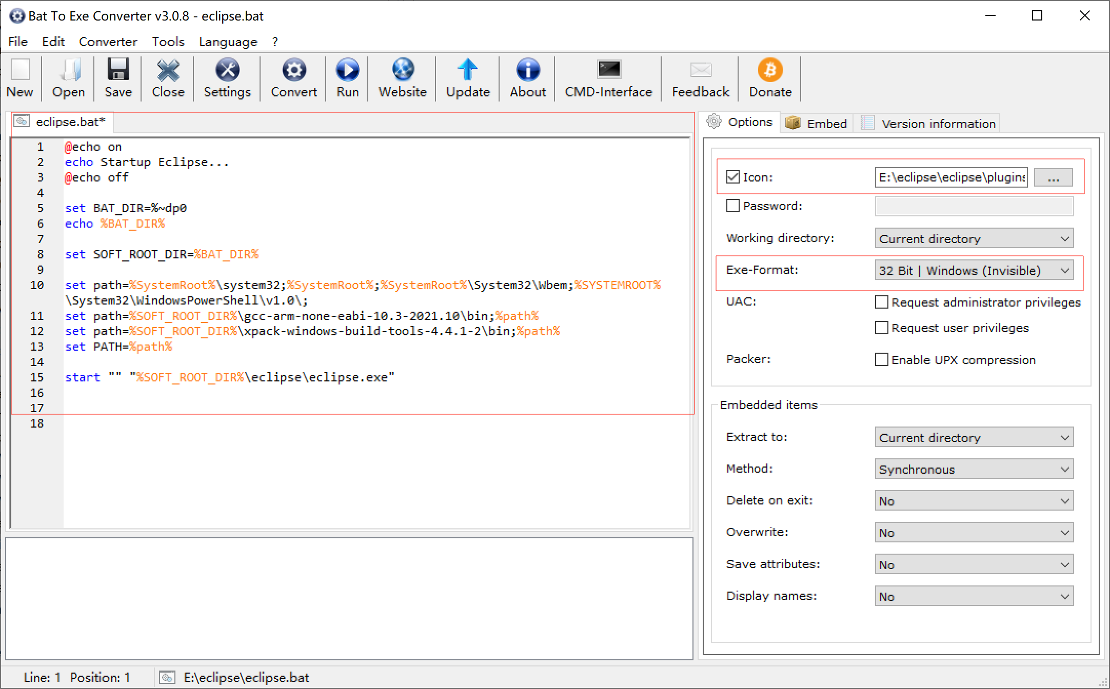Click the New file toolbar icon
The width and height of the screenshot is (1110, 689).
[21, 70]
